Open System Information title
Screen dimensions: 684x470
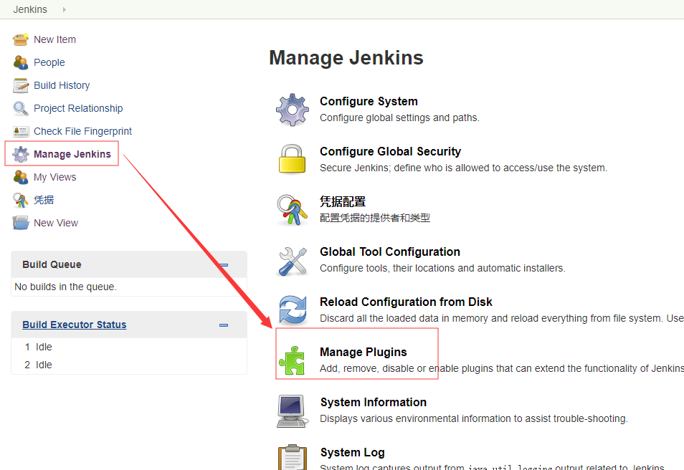pyautogui.click(x=374, y=403)
